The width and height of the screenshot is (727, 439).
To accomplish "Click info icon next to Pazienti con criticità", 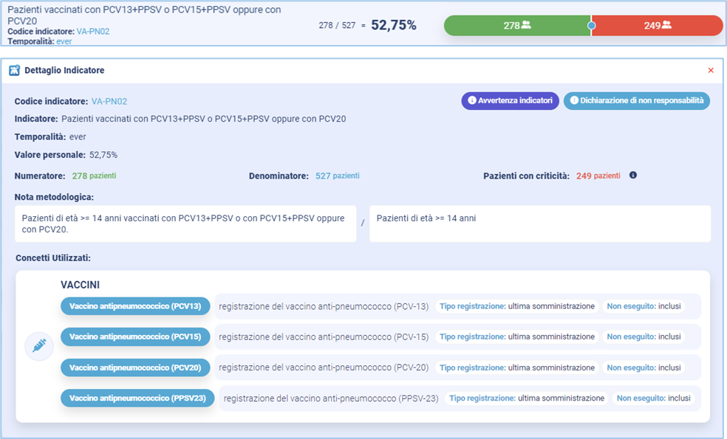I will click(632, 176).
